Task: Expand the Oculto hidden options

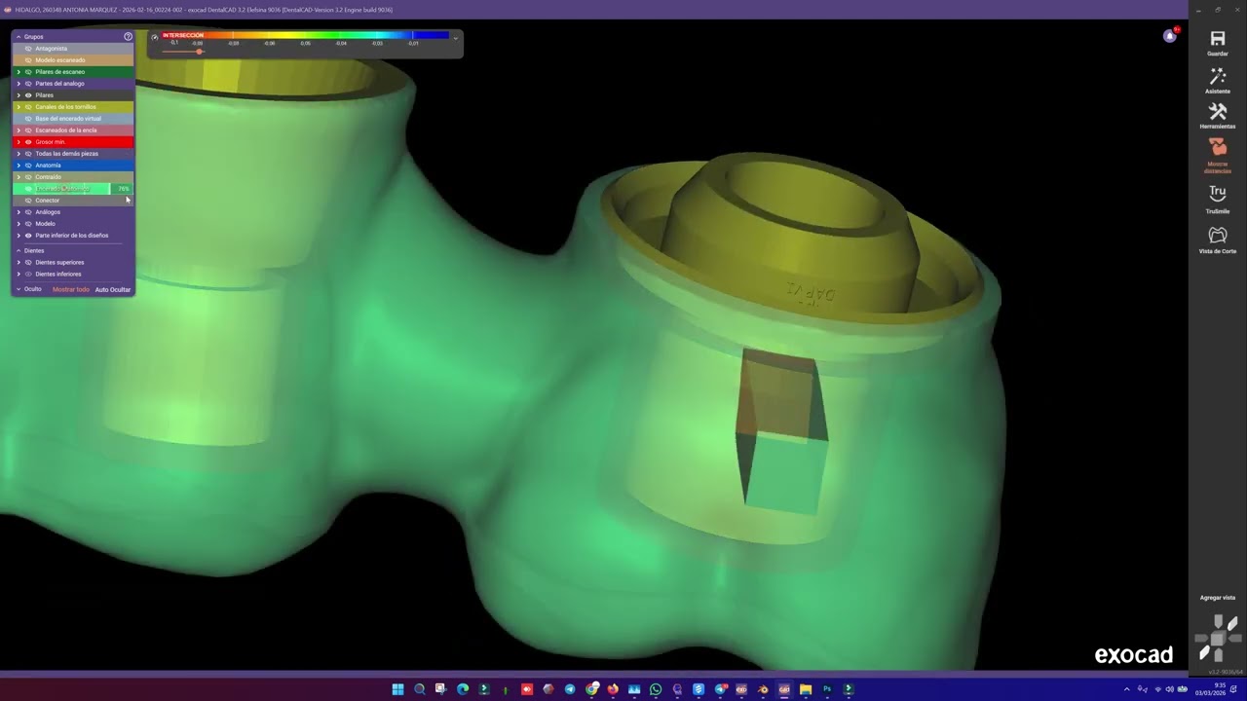Action: [x=19, y=289]
